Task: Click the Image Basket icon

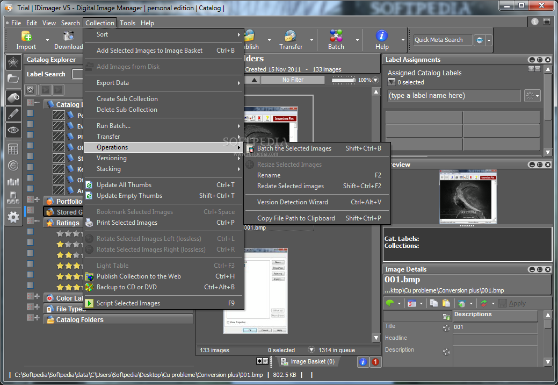Action: point(284,362)
